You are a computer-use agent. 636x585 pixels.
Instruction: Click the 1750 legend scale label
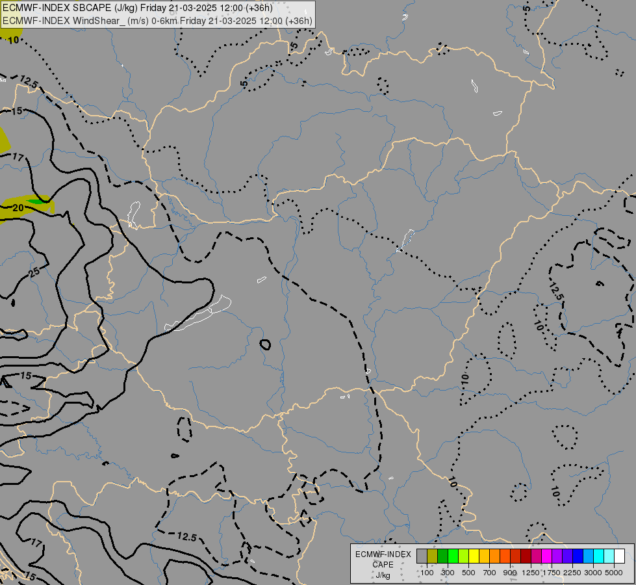[552, 573]
